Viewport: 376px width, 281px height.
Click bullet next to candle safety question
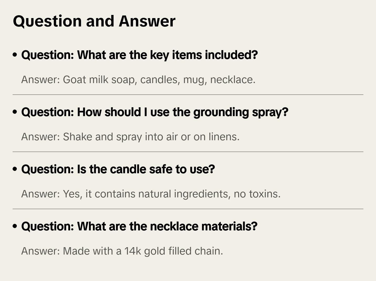(x=15, y=169)
